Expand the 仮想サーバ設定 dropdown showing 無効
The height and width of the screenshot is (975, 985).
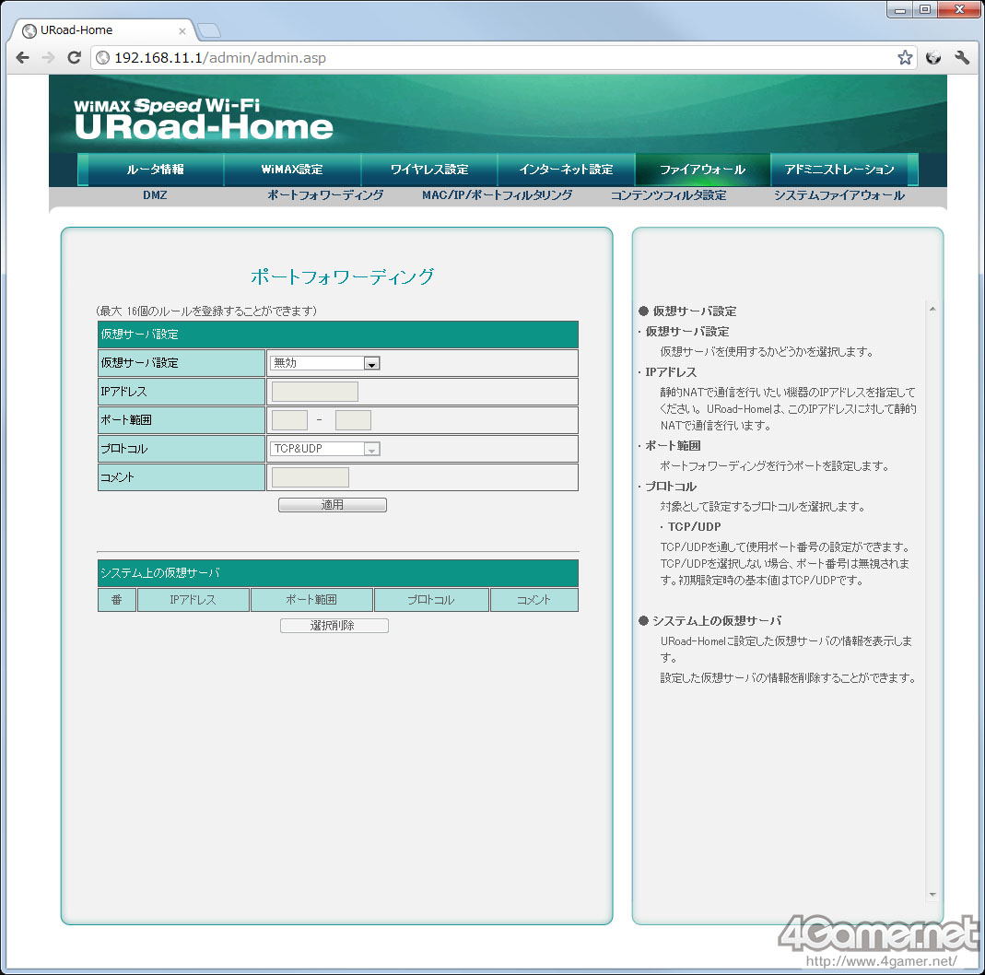(325, 363)
